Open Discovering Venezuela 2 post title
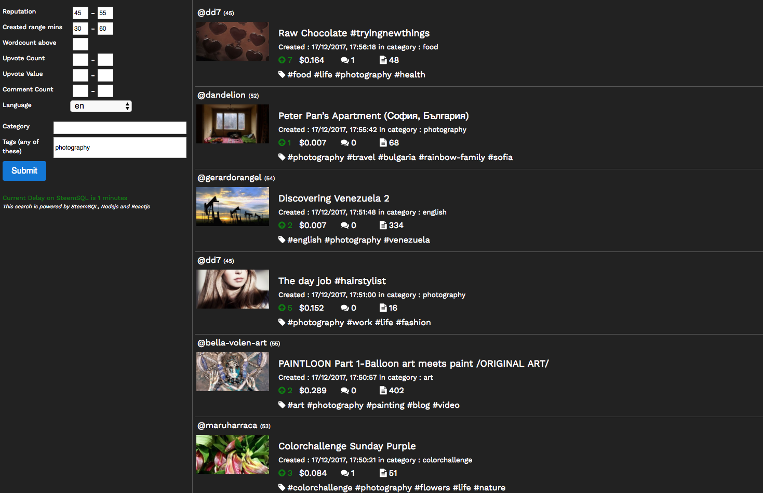 click(x=334, y=198)
